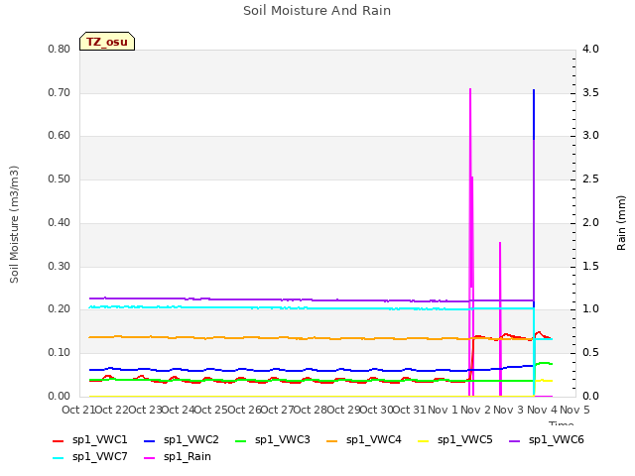Click purple sp1_VWC6 legend color marker
Image resolution: width=635 pixels, height=476 pixels.
point(515,441)
